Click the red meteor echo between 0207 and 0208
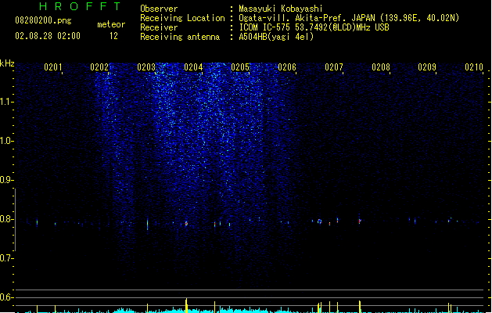The width and height of the screenshot is (492, 313). click(x=360, y=221)
